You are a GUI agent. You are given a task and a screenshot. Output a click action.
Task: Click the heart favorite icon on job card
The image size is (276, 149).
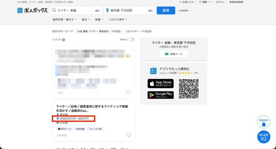coord(128,135)
